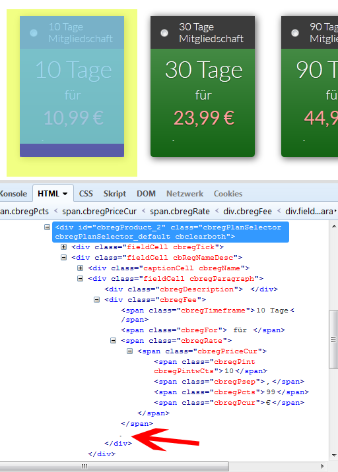
Task: Click the vertical scrollbar up arrow
Action: (x=334, y=226)
